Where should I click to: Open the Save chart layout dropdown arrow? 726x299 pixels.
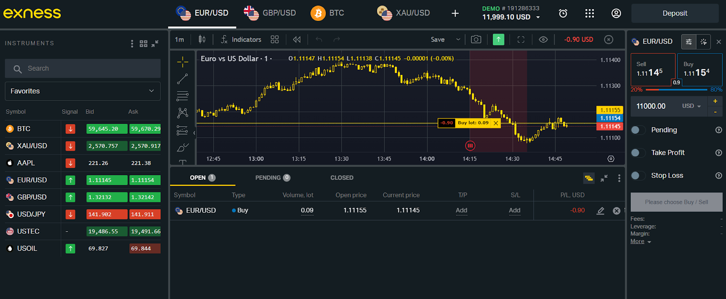pyautogui.click(x=458, y=39)
